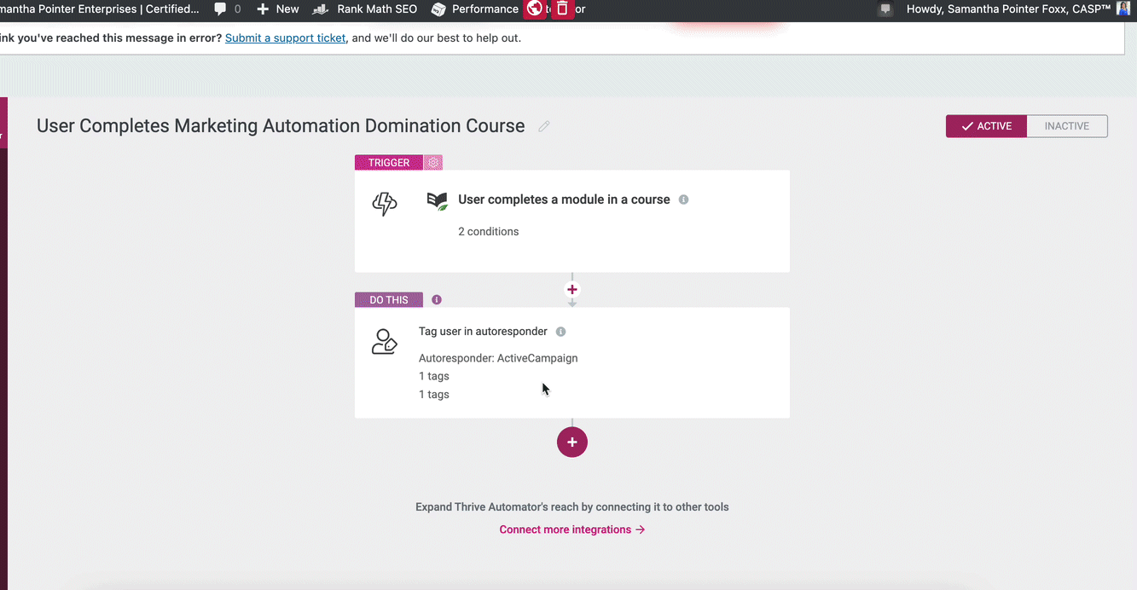
Task: Open the Performance menu
Action: click(475, 9)
